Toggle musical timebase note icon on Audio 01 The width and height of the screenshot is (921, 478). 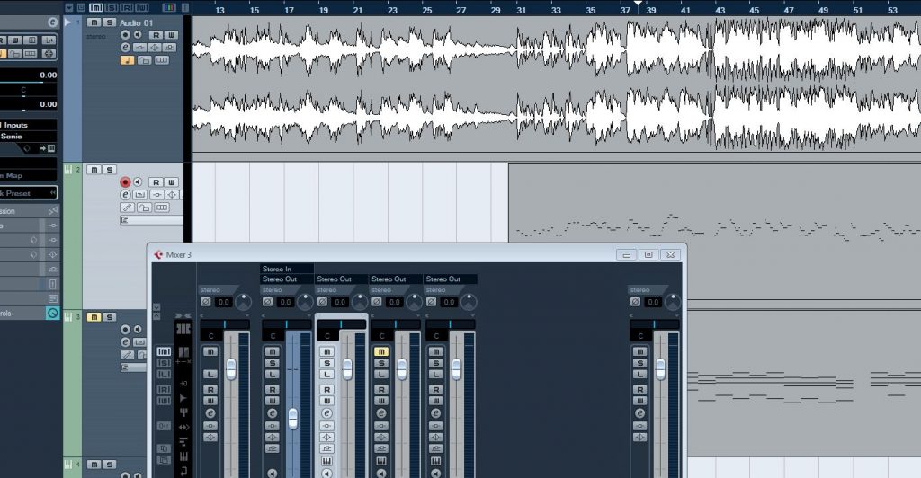click(127, 60)
